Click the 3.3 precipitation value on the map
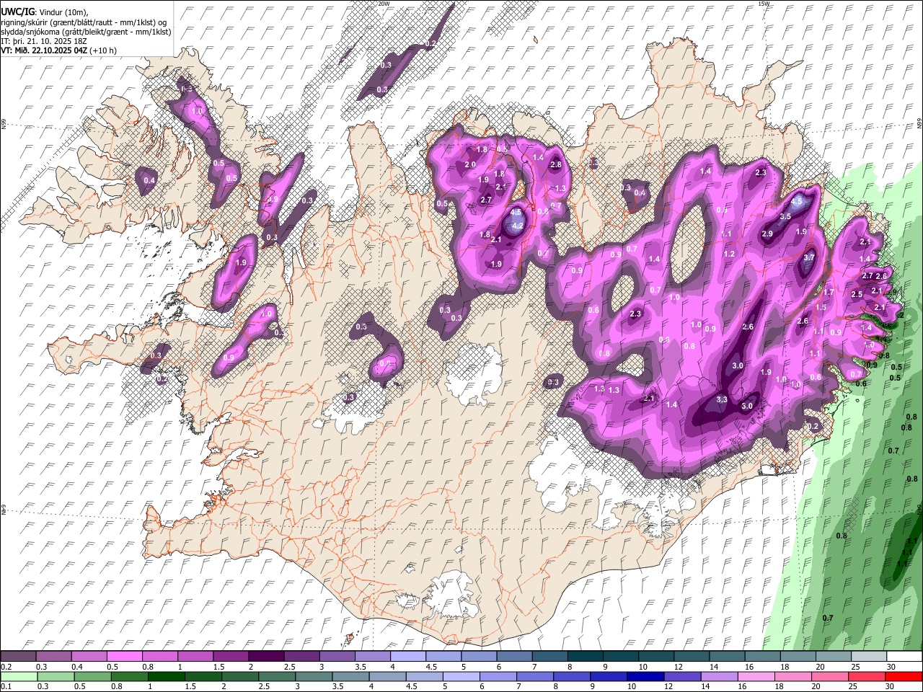Image resolution: width=923 pixels, height=692 pixels. pos(722,399)
